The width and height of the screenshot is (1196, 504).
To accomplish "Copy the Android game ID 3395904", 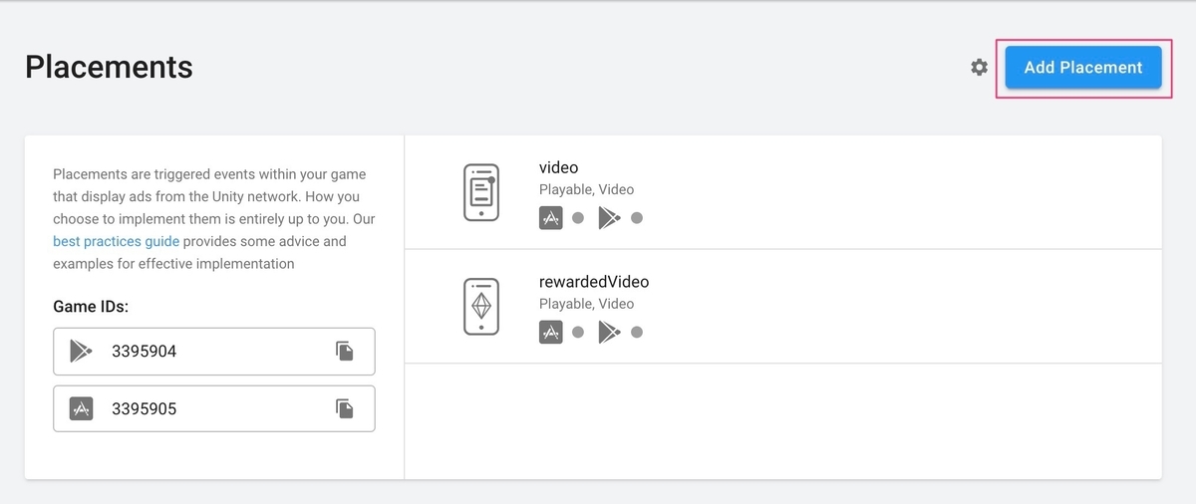I will coord(345,351).
